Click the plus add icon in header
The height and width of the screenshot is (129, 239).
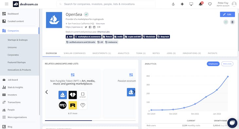[182, 4]
